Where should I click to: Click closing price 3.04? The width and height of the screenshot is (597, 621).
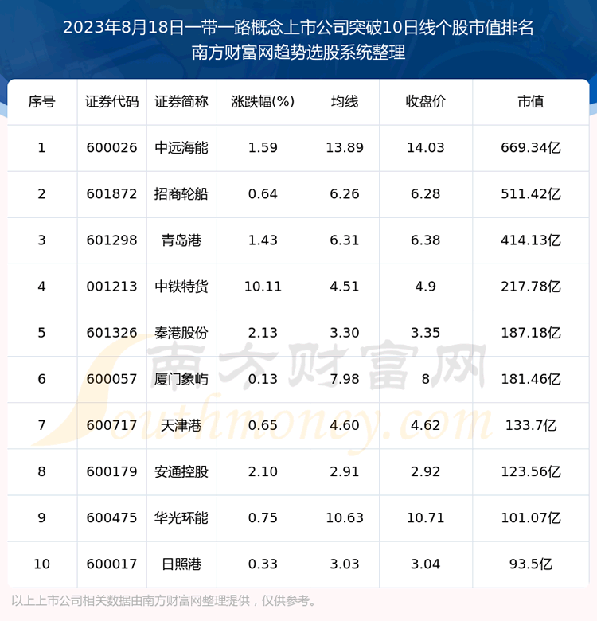point(426,564)
